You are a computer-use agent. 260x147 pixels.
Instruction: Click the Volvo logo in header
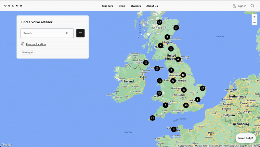(x=13, y=6)
